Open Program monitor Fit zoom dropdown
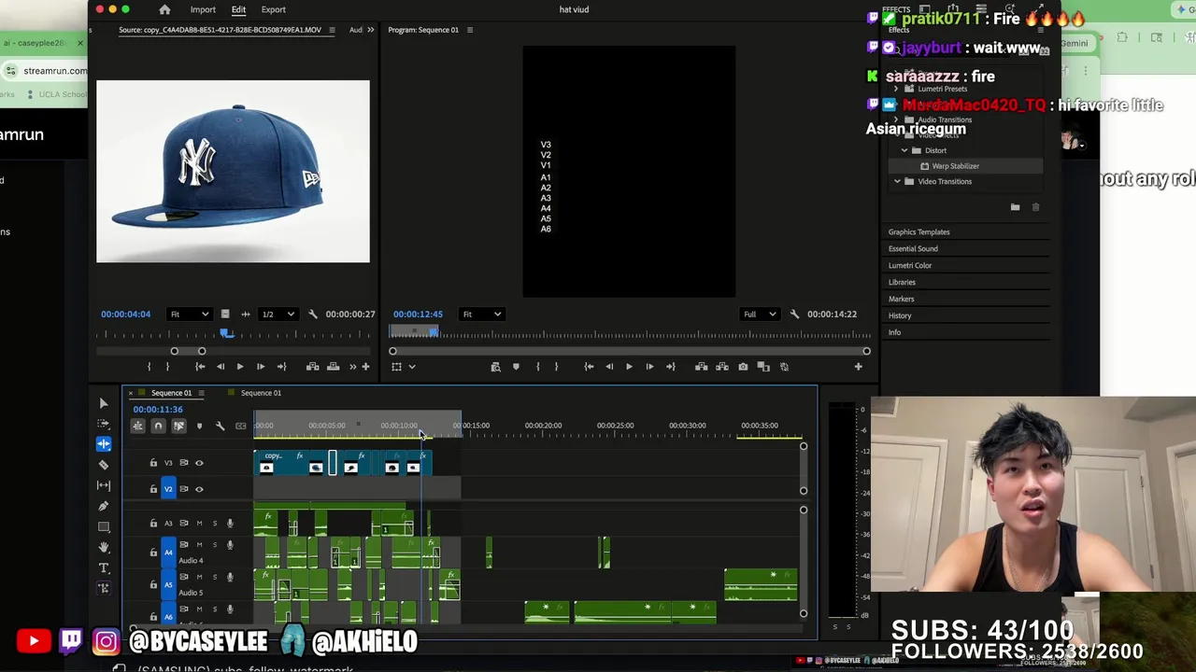 (482, 315)
